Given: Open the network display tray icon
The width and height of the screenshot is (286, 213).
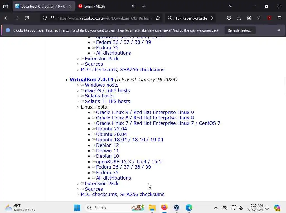Looking at the screenshot, I should 233,208.
